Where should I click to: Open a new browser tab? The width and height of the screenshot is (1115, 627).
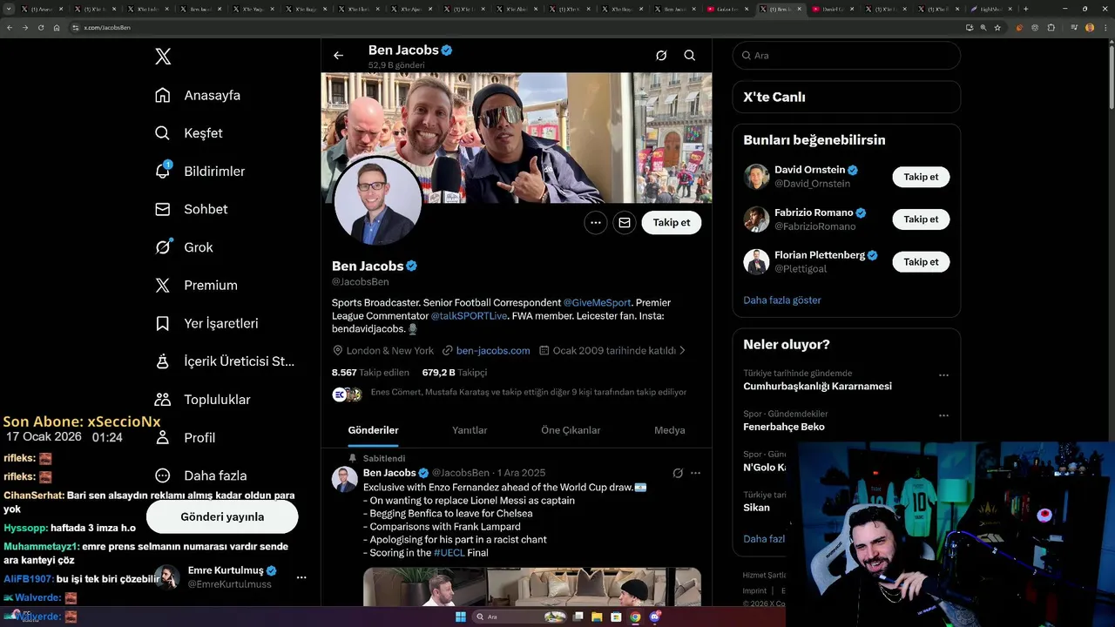1026,9
